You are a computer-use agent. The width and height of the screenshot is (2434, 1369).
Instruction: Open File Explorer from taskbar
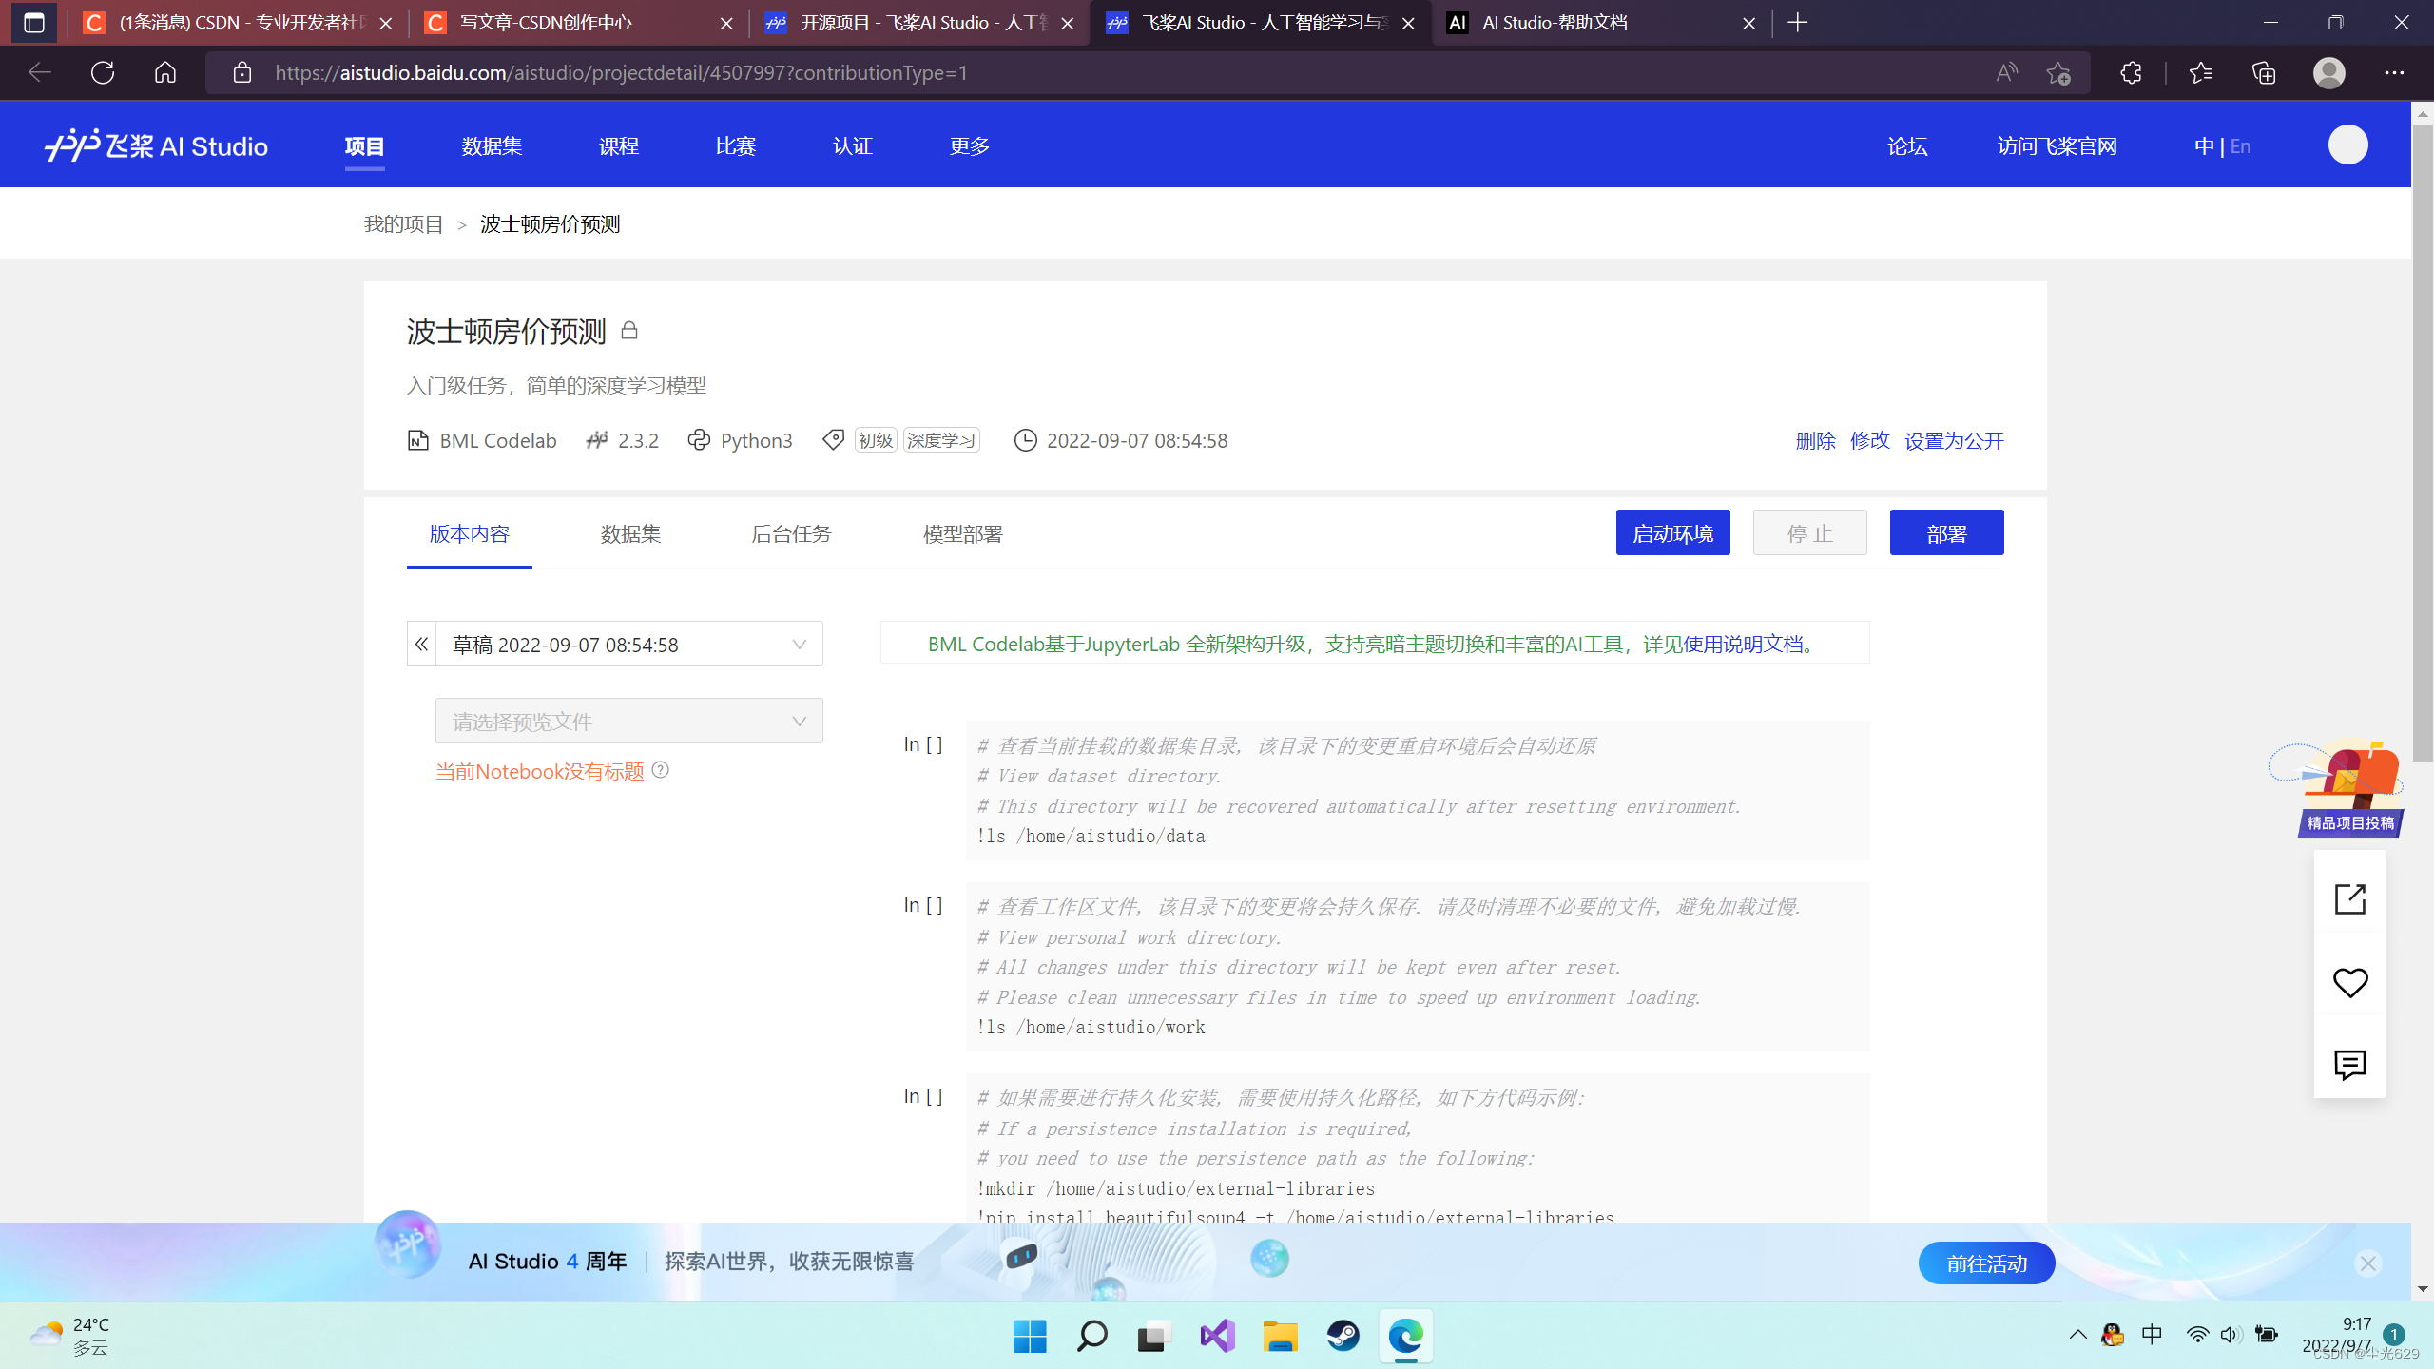tap(1280, 1336)
